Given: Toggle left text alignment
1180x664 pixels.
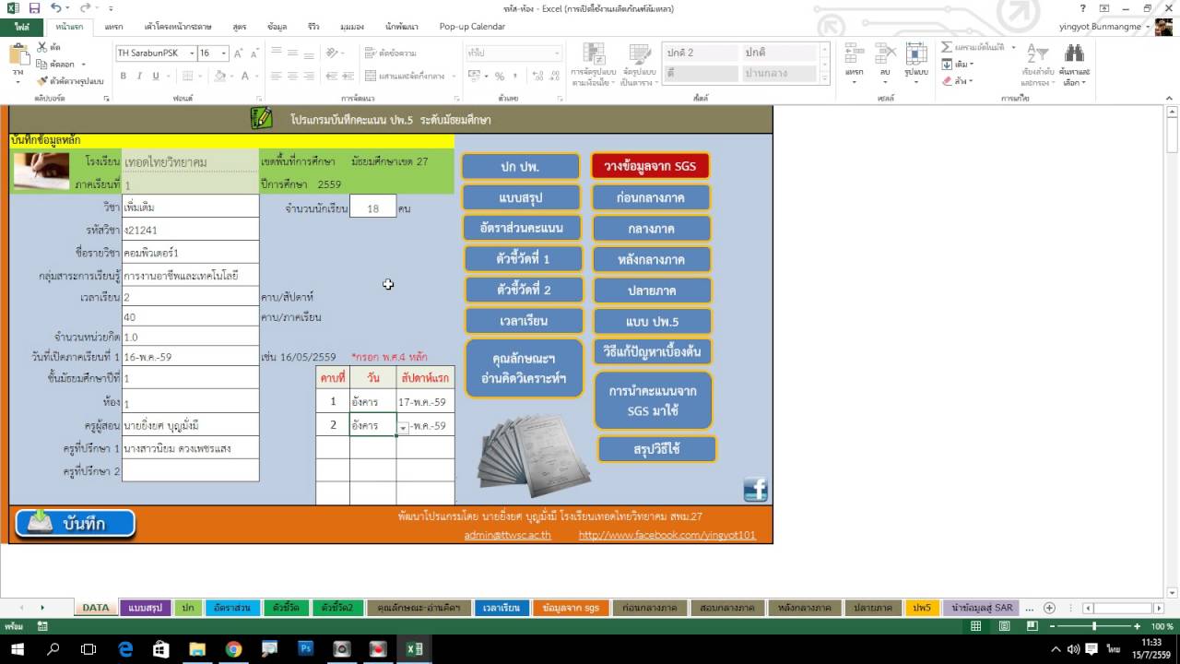Looking at the screenshot, I should [x=276, y=76].
